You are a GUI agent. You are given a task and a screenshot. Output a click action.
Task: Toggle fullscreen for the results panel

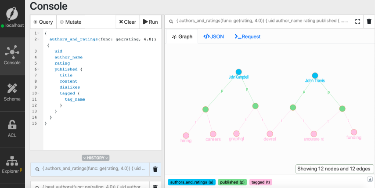[357, 21]
